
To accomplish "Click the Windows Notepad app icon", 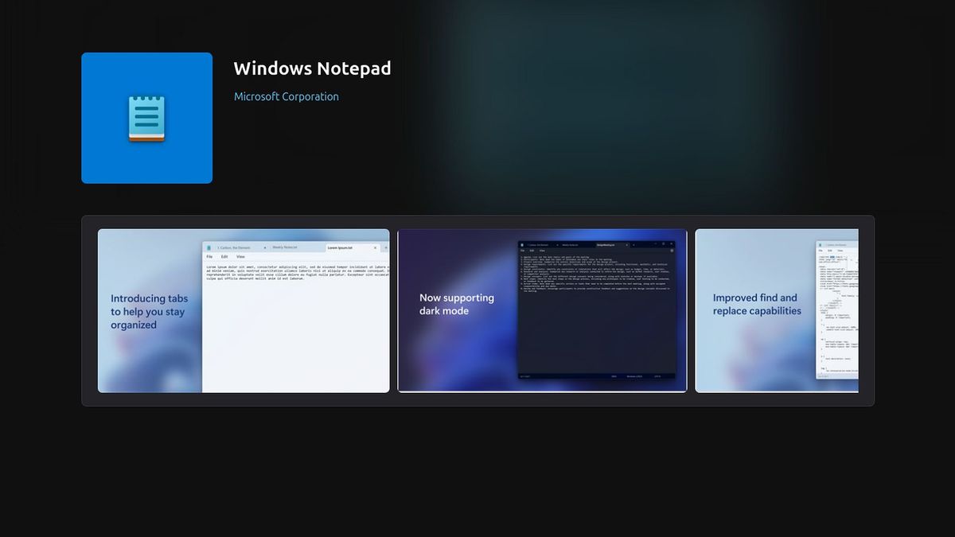I will pyautogui.click(x=146, y=118).
